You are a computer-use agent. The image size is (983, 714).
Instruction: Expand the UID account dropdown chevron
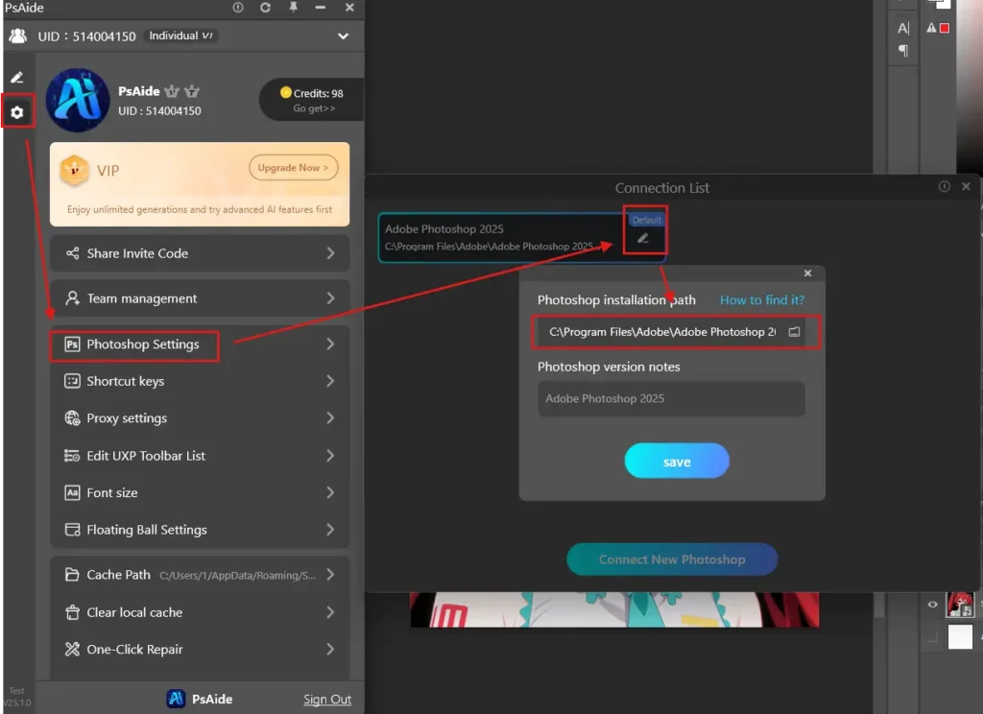coord(344,36)
